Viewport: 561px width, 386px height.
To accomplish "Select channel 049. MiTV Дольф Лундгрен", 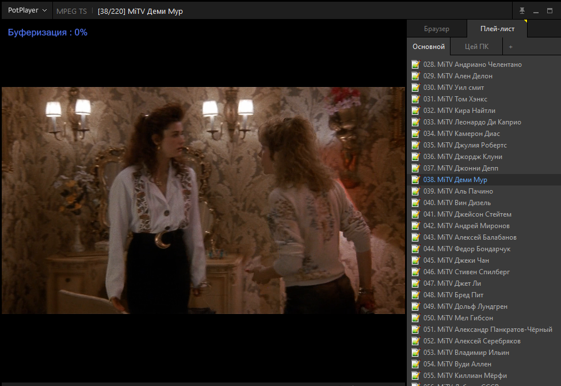I will pyautogui.click(x=484, y=306).
